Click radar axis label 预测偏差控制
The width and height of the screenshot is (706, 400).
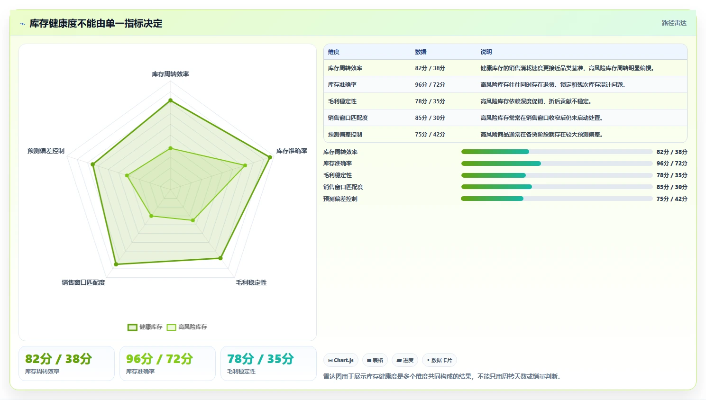point(46,151)
